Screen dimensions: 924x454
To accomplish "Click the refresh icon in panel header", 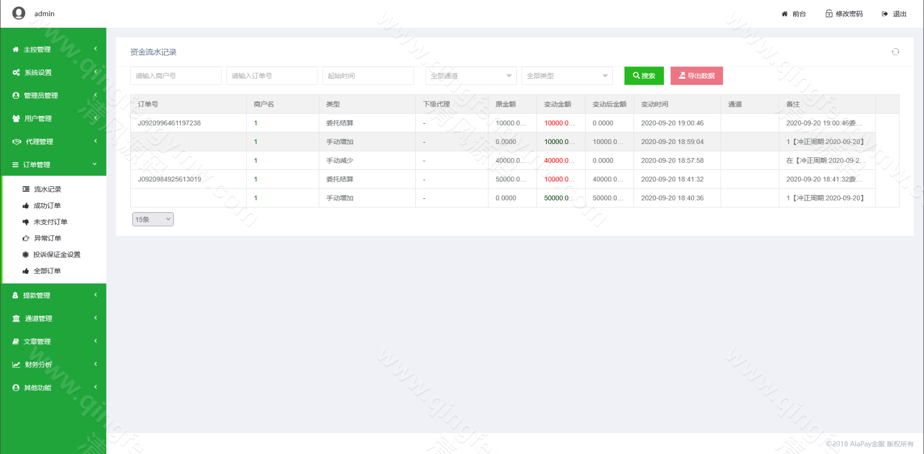I will 895,52.
